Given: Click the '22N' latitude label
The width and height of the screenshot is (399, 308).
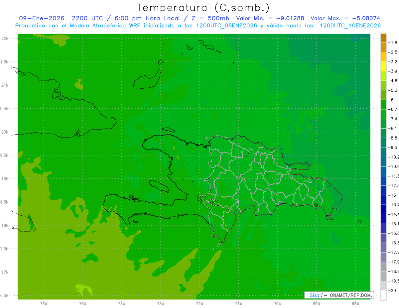Looking at the screenshot, I should point(6,39).
